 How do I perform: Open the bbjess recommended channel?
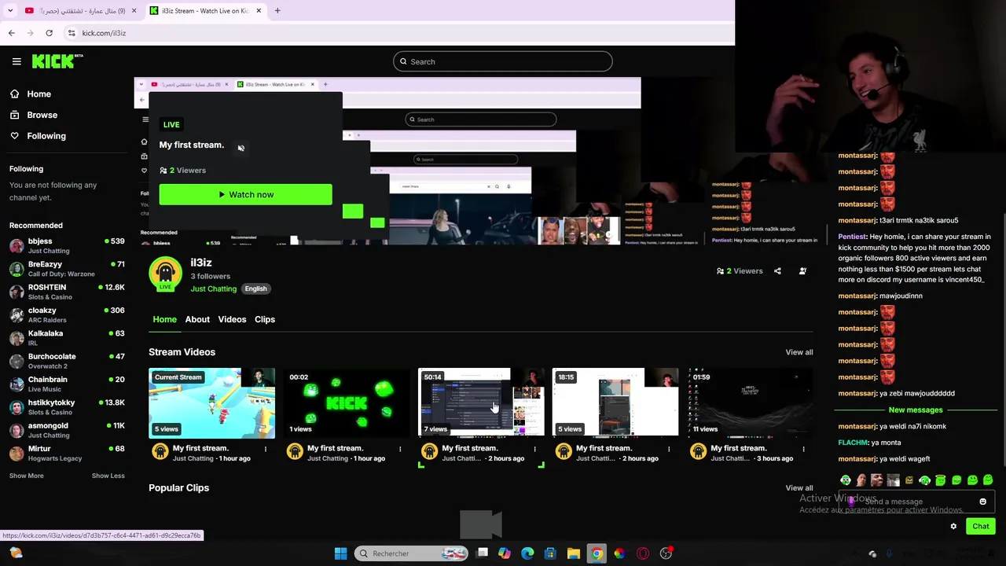67,245
